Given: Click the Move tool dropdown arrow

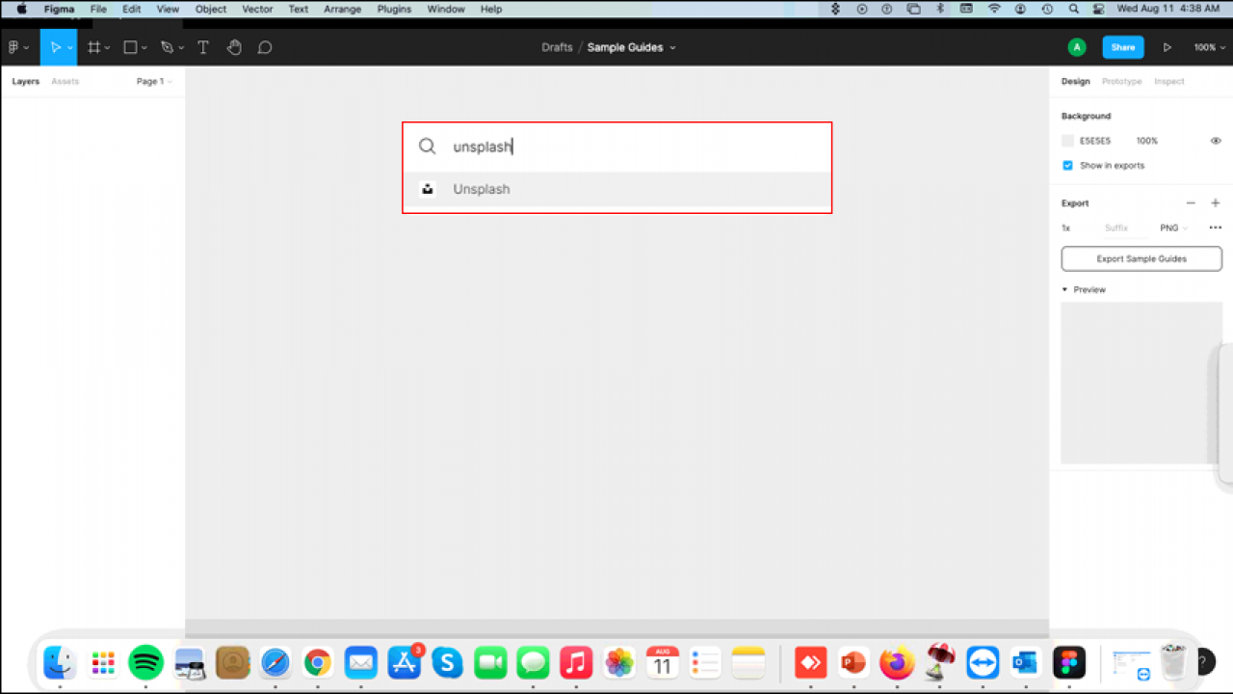Looking at the screenshot, I should click(68, 46).
